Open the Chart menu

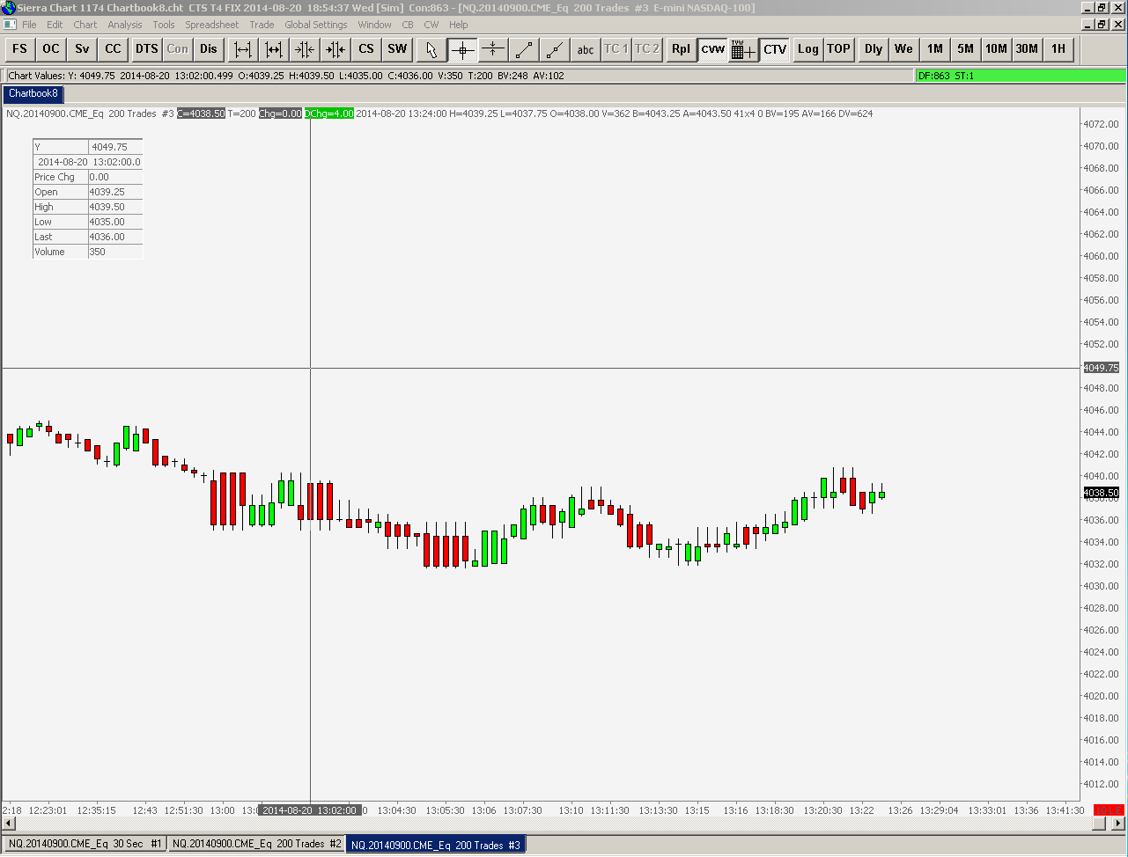pos(85,25)
